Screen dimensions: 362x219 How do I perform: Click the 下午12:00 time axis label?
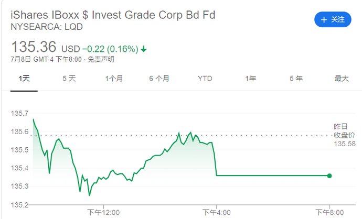coord(103,212)
